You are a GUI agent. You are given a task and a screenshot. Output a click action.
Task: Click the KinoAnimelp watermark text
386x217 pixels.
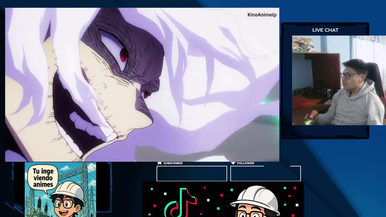pyautogui.click(x=262, y=15)
